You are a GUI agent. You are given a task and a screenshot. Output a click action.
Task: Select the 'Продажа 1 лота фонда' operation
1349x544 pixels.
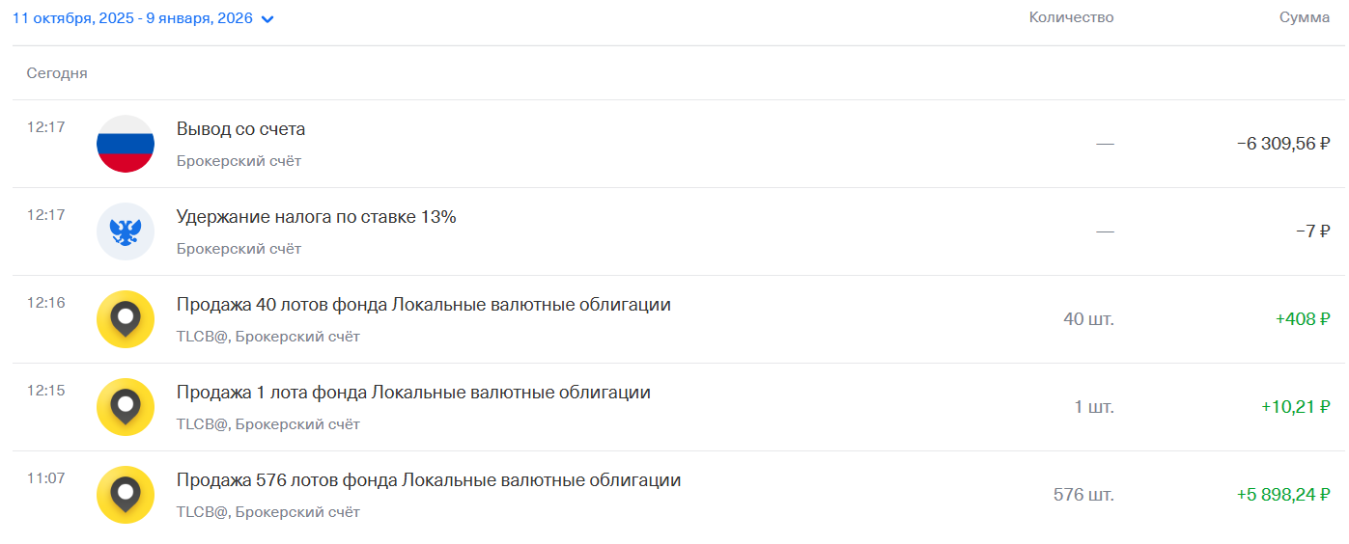click(x=413, y=393)
